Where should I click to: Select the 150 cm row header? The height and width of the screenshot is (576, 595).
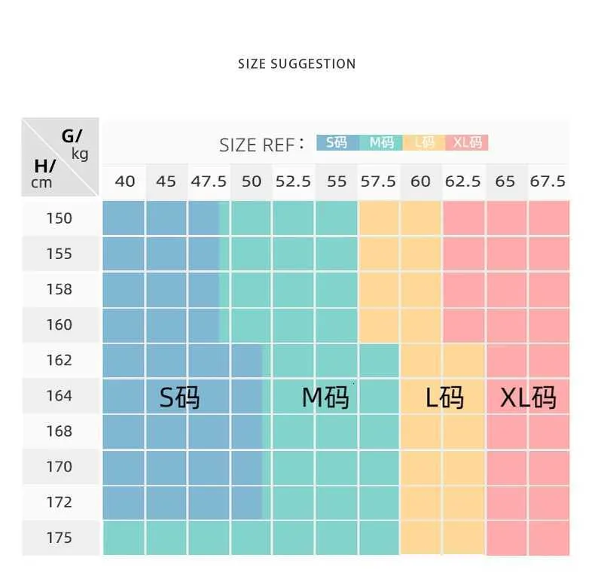click(x=59, y=218)
